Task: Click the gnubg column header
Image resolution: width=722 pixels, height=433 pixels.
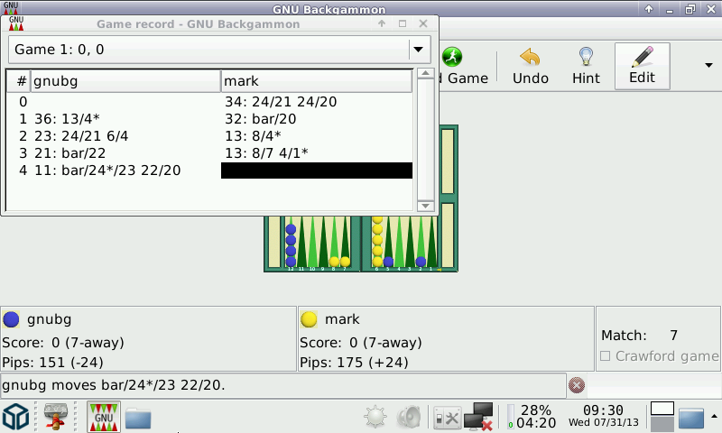Action: coord(125,81)
